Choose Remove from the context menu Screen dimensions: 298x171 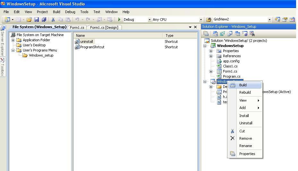[245, 138]
